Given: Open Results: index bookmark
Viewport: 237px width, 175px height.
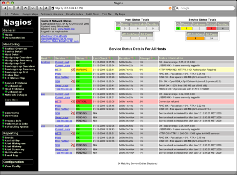Looking at the screenshot, I should 74,14.
